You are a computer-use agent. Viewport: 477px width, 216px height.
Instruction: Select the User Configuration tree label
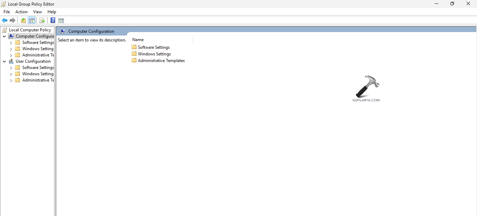coord(33,61)
